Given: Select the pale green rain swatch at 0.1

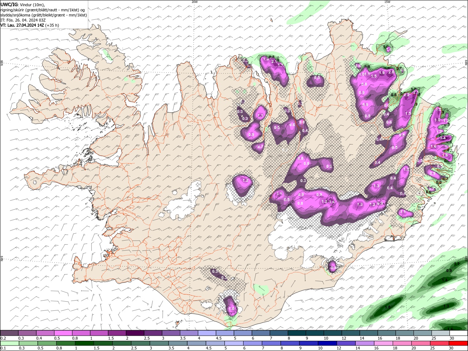Looking at the screenshot, I should pyautogui.click(x=10, y=343).
